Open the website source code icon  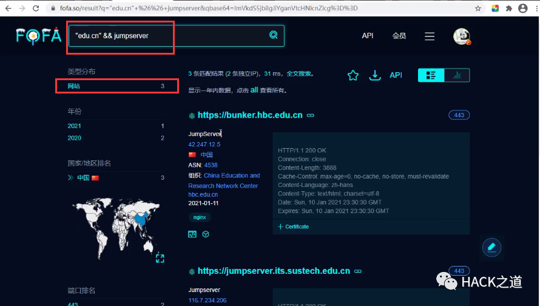192,234
